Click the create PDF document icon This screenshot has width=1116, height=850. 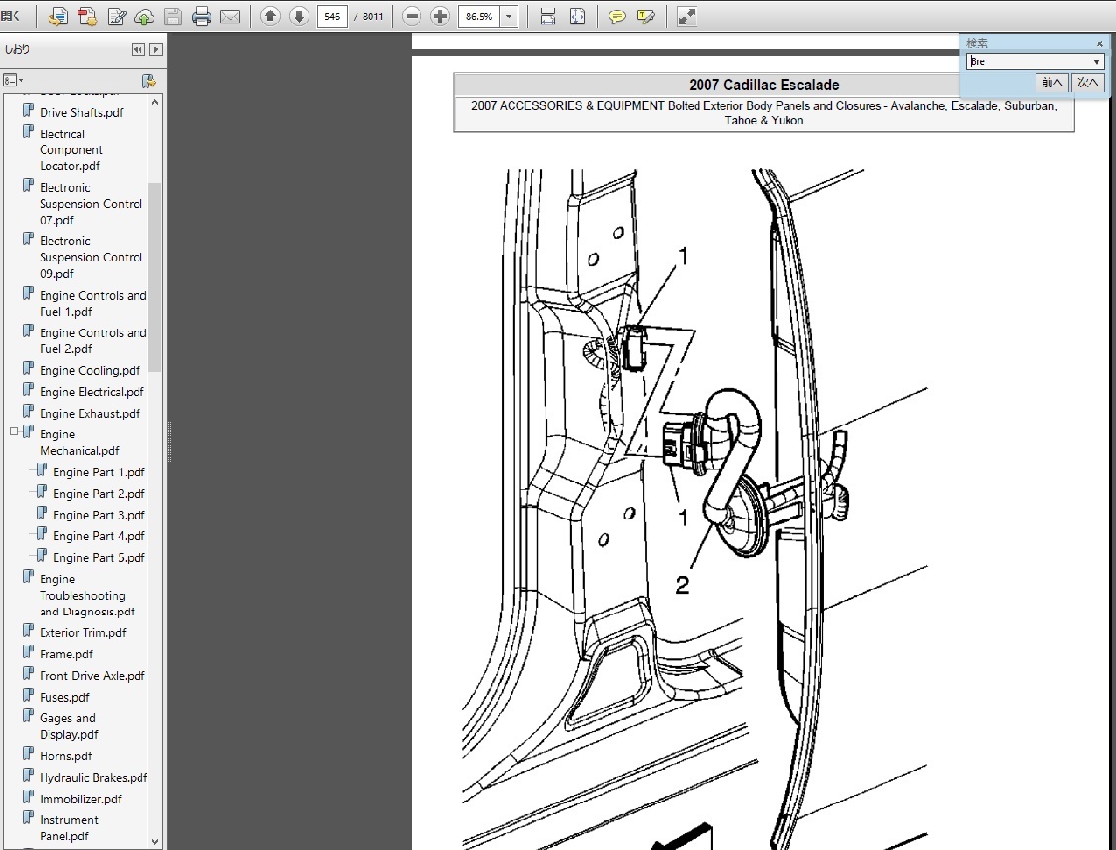click(x=58, y=17)
